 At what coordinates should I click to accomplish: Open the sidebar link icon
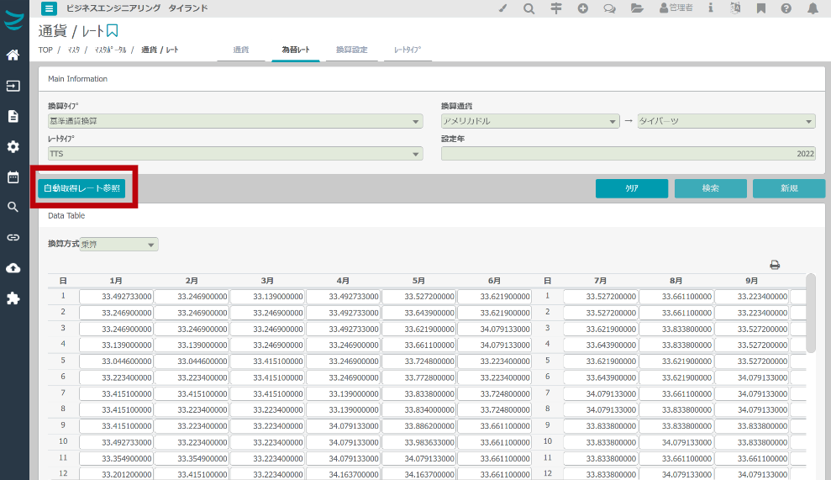13,237
